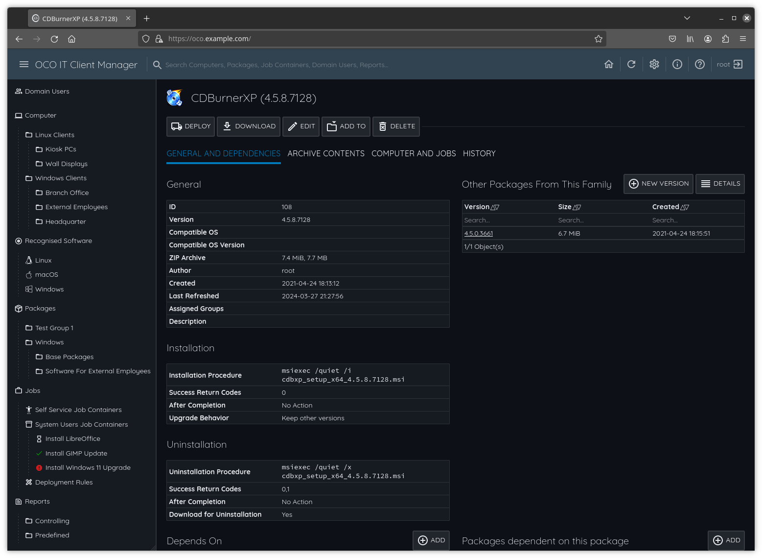Switch to Computer and Jobs tab

pos(414,153)
